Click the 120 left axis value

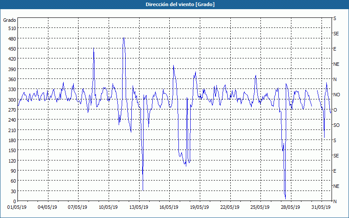click(12, 160)
